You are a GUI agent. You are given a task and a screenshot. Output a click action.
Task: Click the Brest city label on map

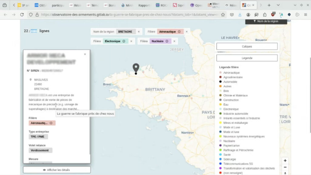(x=107, y=84)
